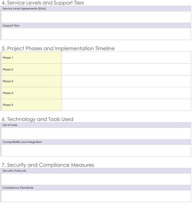The image size is (192, 203).
Task: Click the Compliance Standards header bar
Action: pos(96,188)
